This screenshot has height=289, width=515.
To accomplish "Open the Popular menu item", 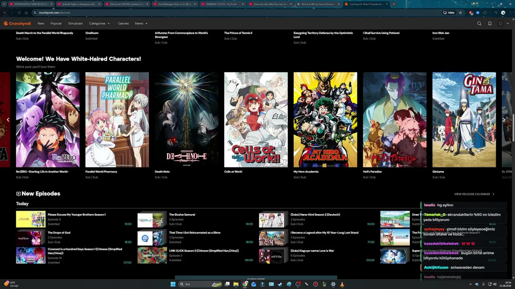I will pos(56,24).
